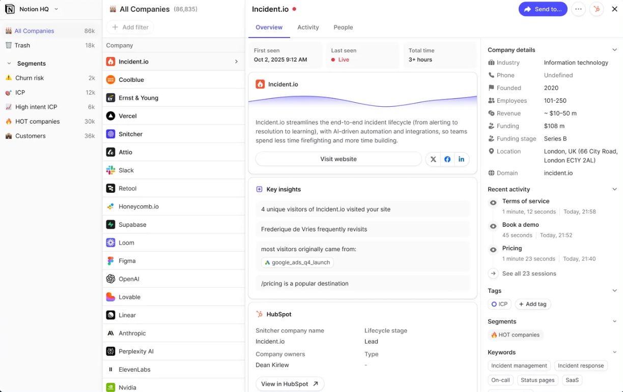Screen dimensions: 623x392
Task: Click the Snitcher company logo
Action: click(110, 134)
